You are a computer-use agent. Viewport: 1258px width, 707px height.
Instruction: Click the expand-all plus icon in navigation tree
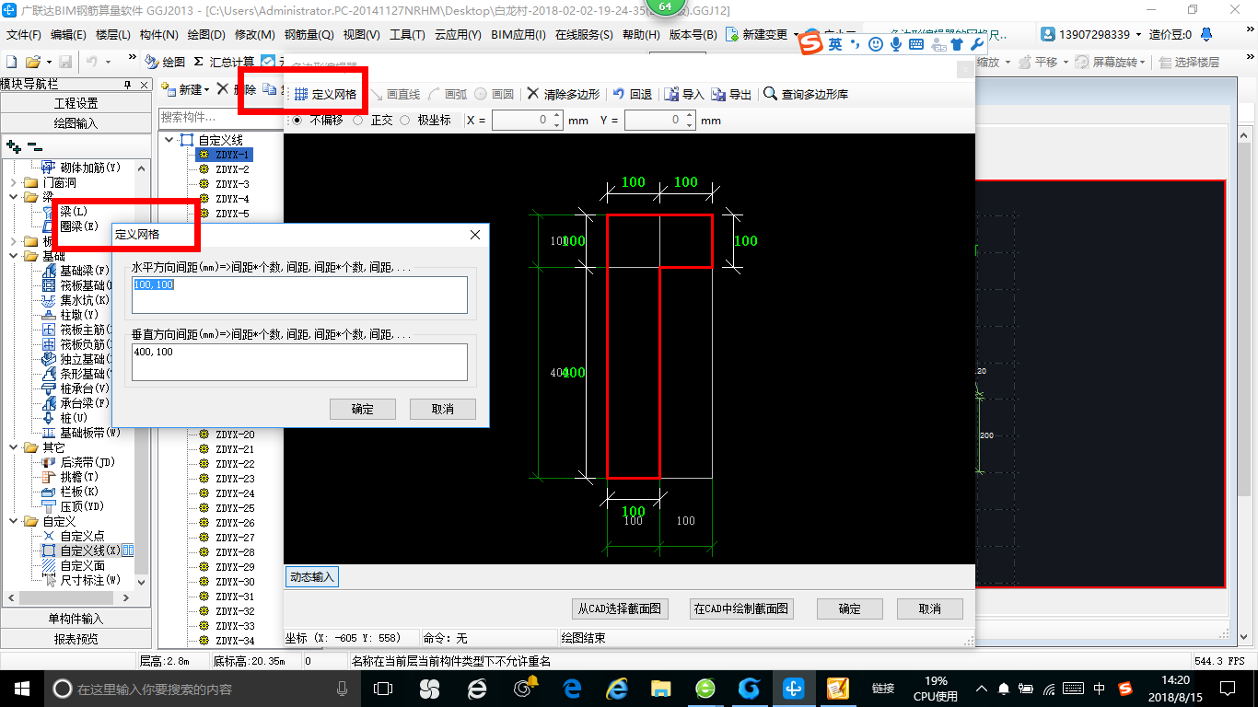pos(14,145)
